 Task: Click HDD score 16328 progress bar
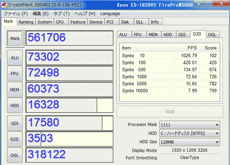[70, 105]
